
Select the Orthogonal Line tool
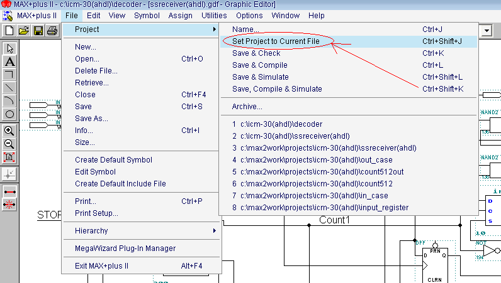click(x=9, y=75)
